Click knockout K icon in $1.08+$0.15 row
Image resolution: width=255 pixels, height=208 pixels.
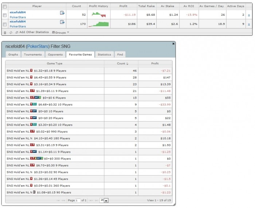tap(34, 192)
